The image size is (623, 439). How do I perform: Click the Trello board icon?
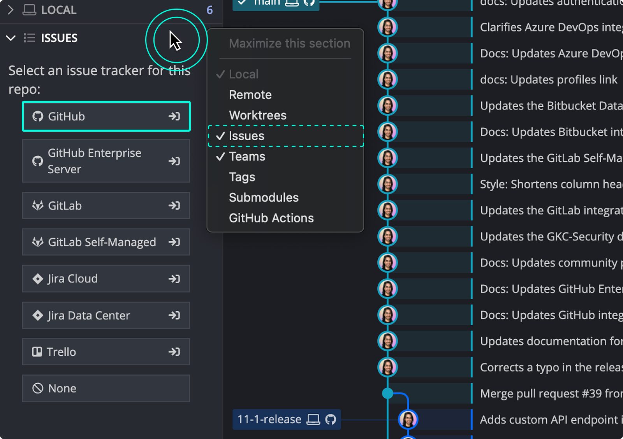(37, 351)
